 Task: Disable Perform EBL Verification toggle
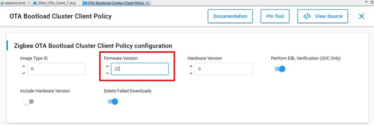pyautogui.click(x=280, y=69)
